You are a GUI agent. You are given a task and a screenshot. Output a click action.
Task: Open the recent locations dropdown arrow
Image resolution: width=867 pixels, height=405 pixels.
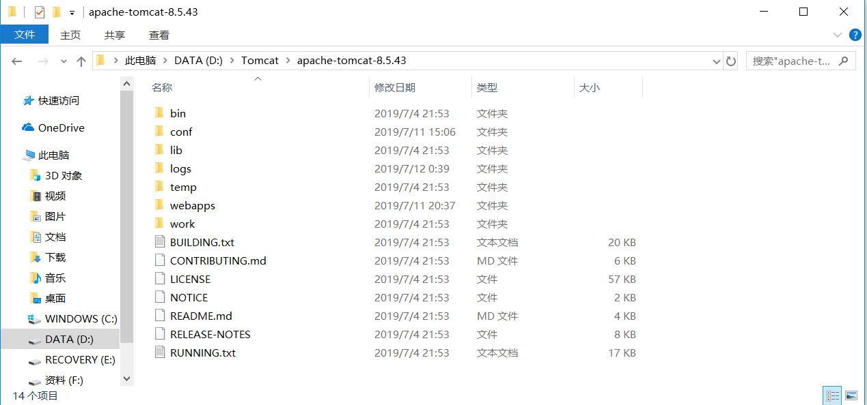pos(64,61)
